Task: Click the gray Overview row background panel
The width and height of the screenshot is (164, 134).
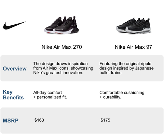Action: click(82, 68)
